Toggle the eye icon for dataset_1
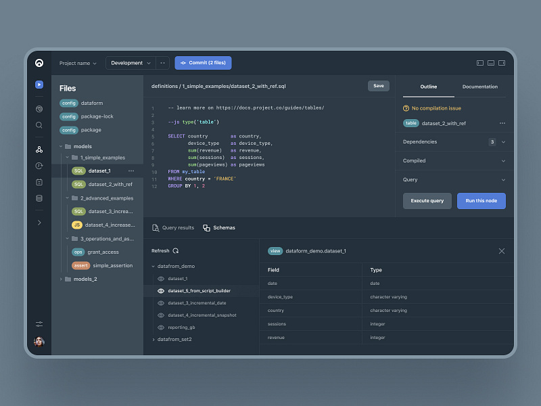 (160, 277)
